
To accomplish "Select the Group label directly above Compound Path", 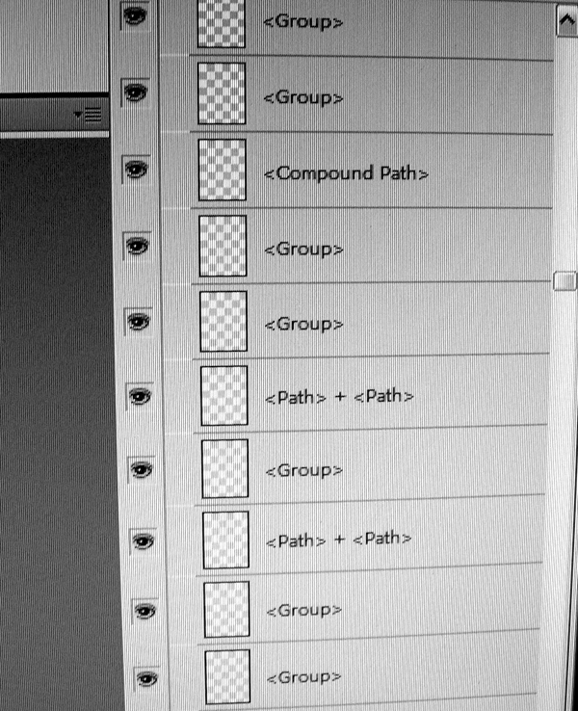I will pyautogui.click(x=303, y=98).
